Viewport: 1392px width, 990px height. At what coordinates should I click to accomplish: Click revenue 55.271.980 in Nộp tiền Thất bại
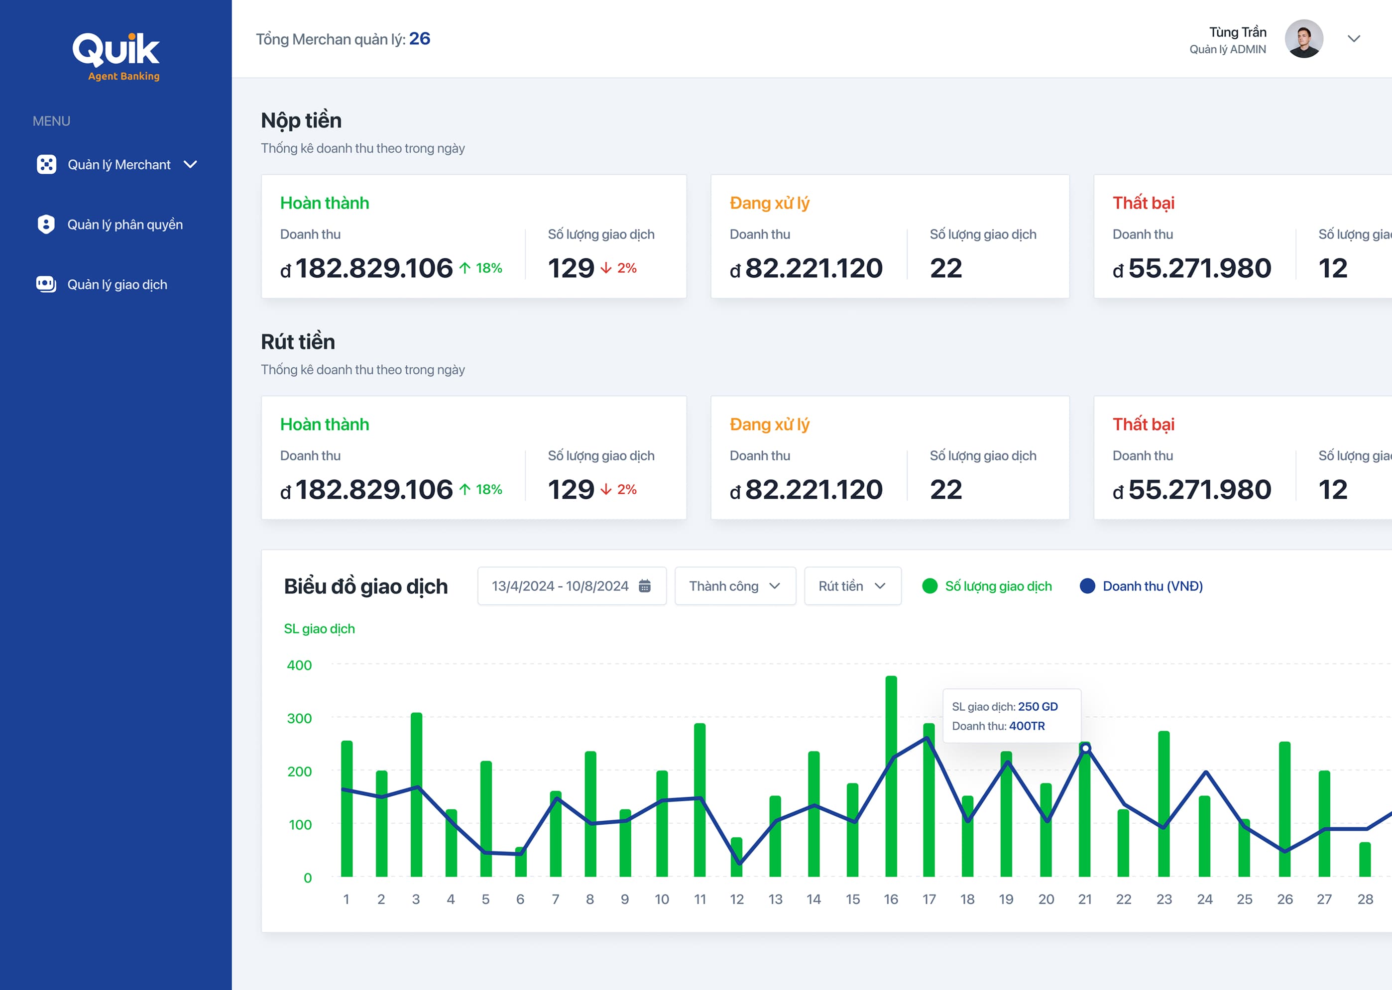point(1192,268)
